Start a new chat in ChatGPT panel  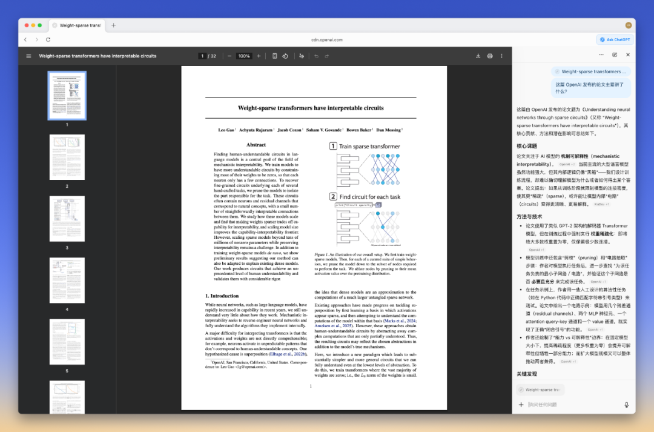pyautogui.click(x=615, y=55)
